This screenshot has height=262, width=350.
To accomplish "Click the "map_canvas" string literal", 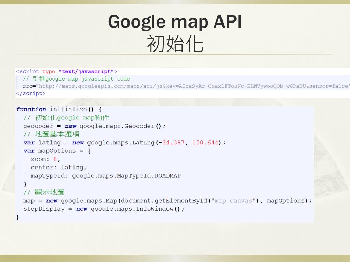I will [x=233, y=201].
